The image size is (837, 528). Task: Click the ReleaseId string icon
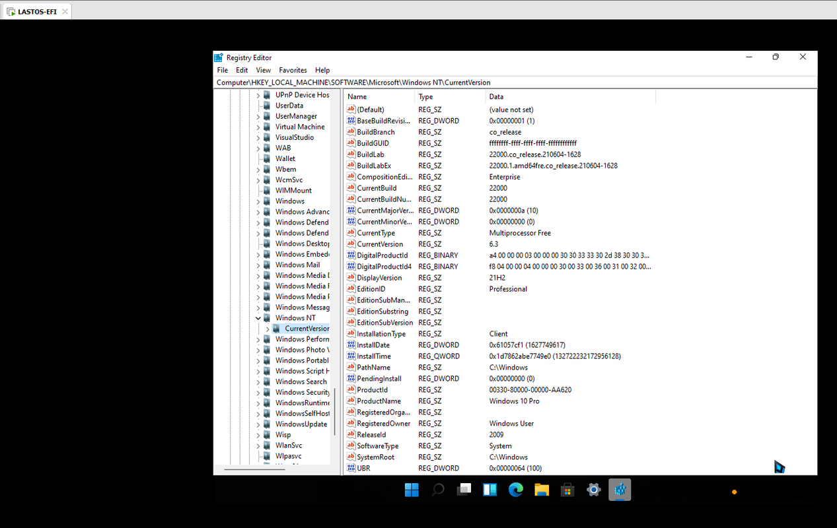351,434
